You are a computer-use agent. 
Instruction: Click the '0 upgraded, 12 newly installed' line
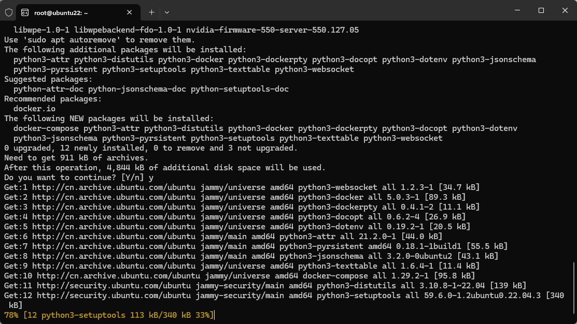point(151,148)
